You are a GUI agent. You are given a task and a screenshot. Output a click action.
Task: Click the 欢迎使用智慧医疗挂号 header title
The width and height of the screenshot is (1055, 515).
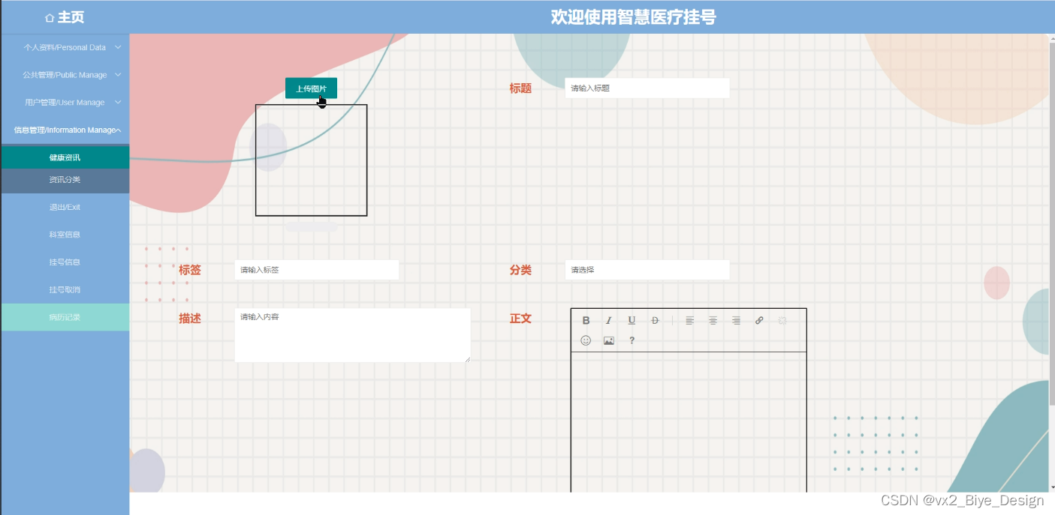(x=633, y=17)
